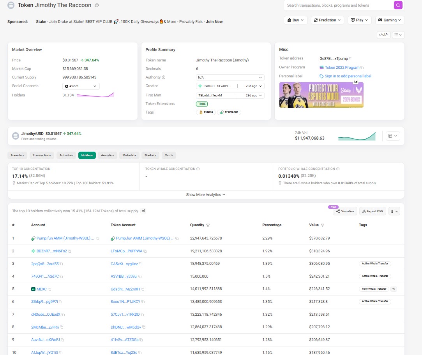
Task: Click the Authority info icon
Action: coord(163,77)
